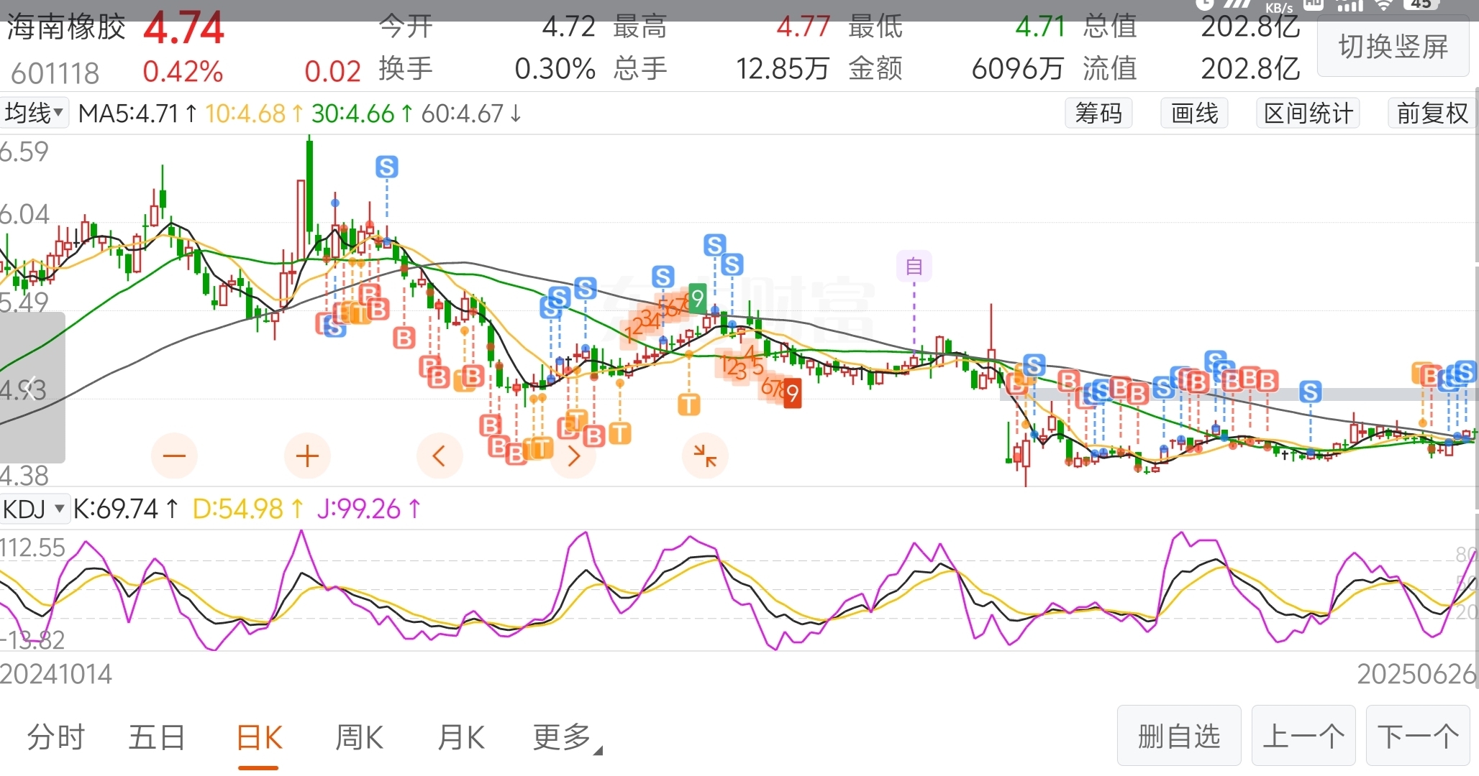The height and width of the screenshot is (776, 1479).
Task: Select the 周K tab
Action: [x=359, y=737]
